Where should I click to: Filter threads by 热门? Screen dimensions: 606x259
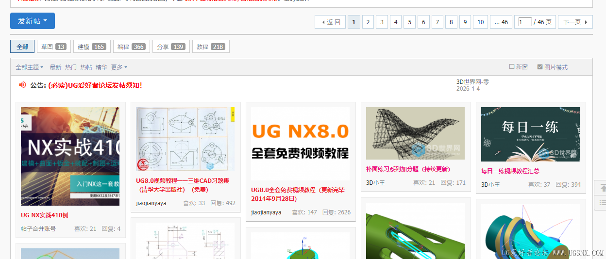[70, 67]
